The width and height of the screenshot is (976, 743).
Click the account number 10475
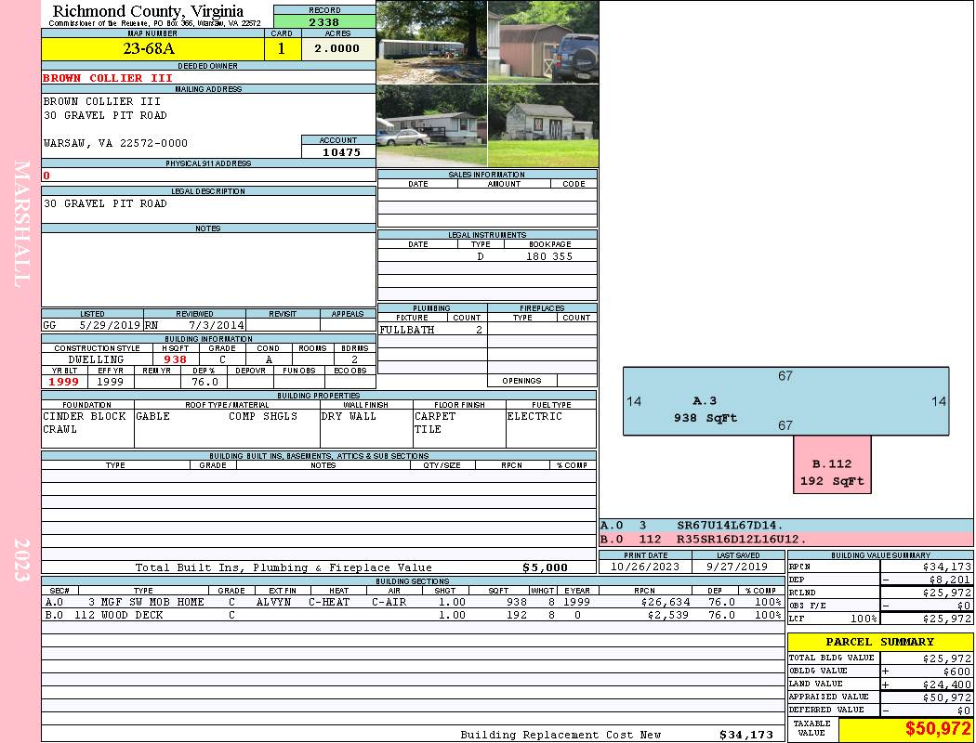(340, 151)
